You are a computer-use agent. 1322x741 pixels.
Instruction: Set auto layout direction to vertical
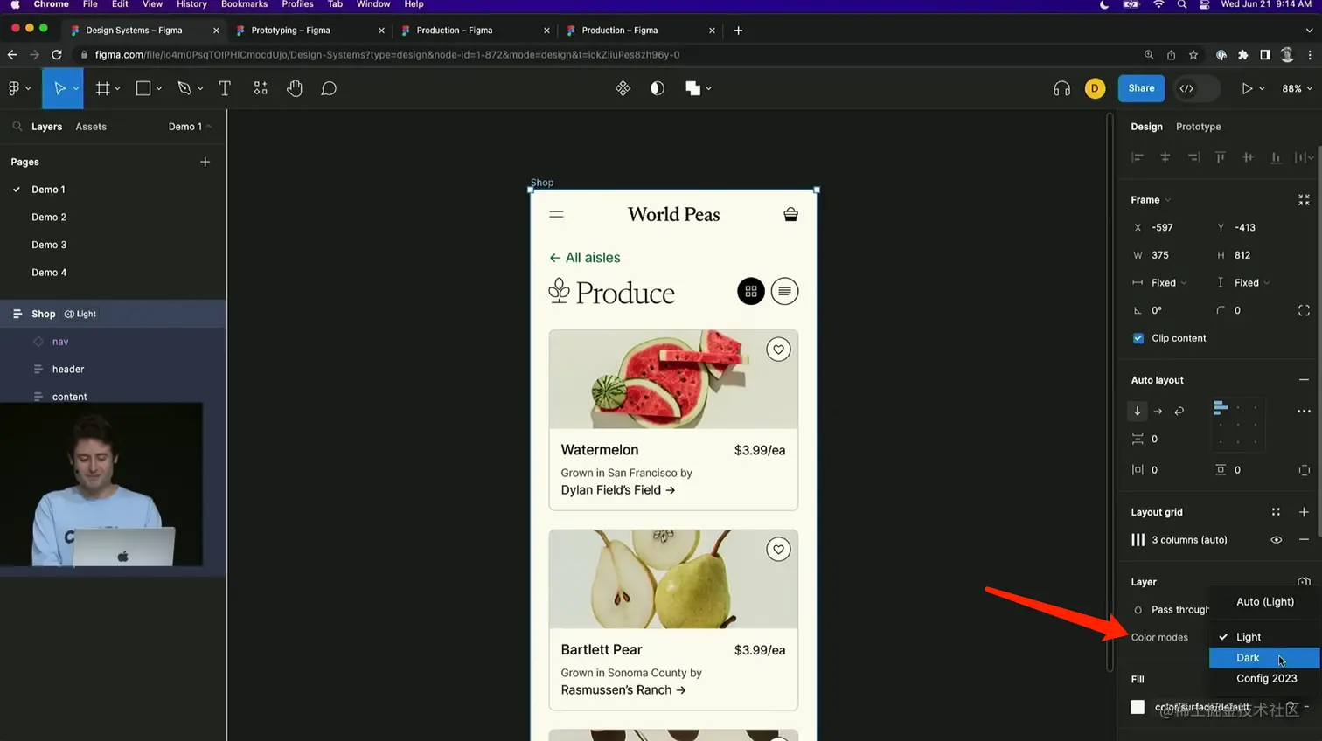pos(1138,411)
